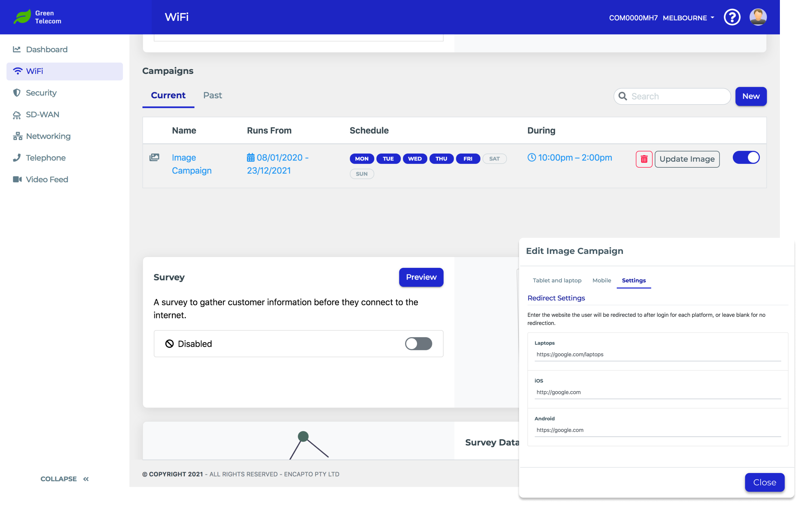Image resolution: width=804 pixels, height=518 pixels.
Task: Delete campaign with red trash icon
Action: [644, 159]
